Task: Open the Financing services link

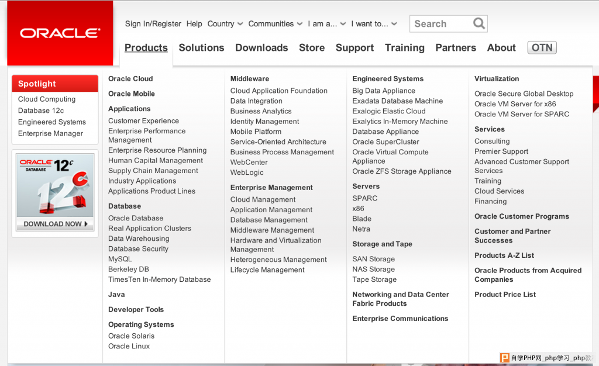Action: 491,202
